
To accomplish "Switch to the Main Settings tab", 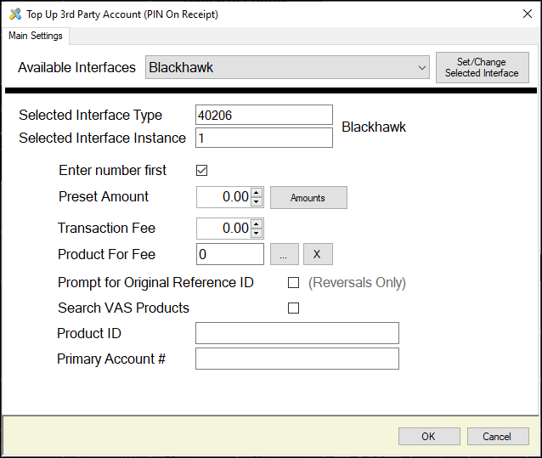I will (36, 36).
